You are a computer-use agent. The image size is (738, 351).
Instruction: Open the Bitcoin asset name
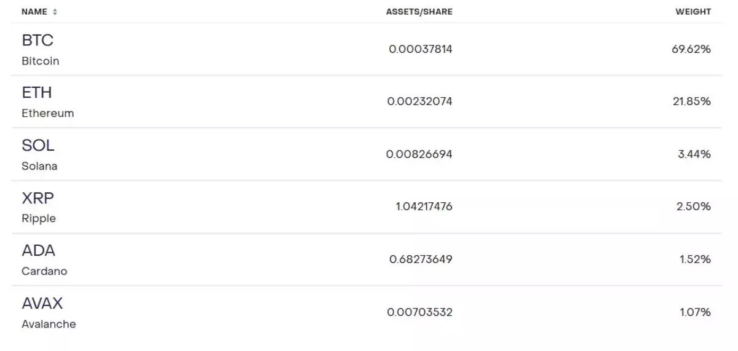click(x=41, y=61)
